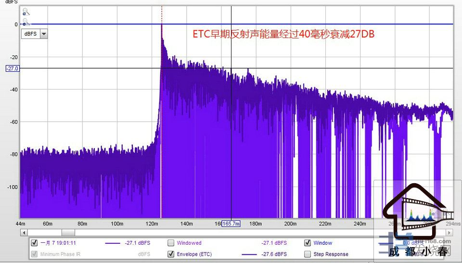Viewport: 462px width, 263px height.
Task: Click the red ETC annotation text
Action: coord(283,35)
